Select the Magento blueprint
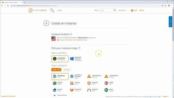Image resolution: width=174 pixels, height=98 pixels. (92, 83)
